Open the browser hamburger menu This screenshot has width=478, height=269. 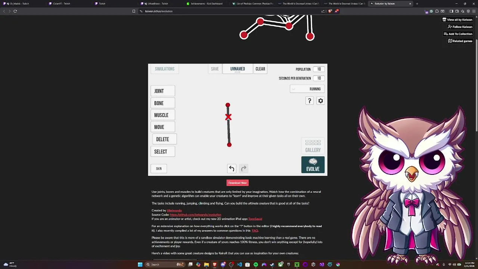474,11
